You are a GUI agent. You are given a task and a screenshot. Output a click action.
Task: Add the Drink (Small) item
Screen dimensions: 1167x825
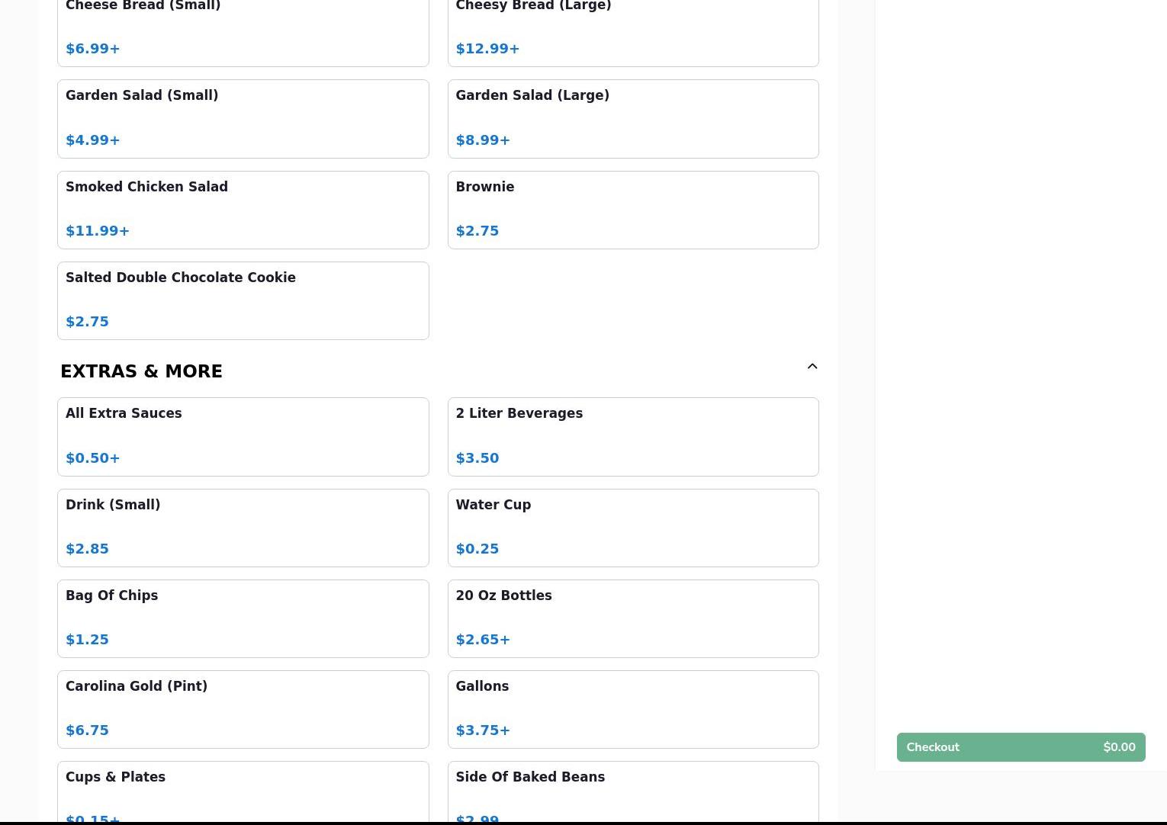click(243, 528)
